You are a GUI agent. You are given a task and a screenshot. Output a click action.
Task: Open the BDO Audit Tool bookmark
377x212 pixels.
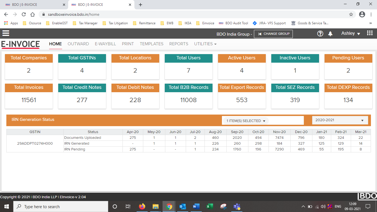[x=233, y=23]
